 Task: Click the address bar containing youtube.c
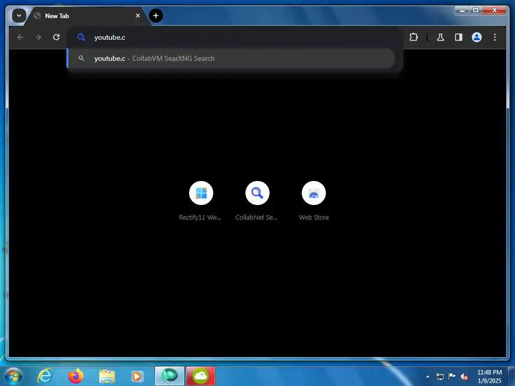coord(235,37)
